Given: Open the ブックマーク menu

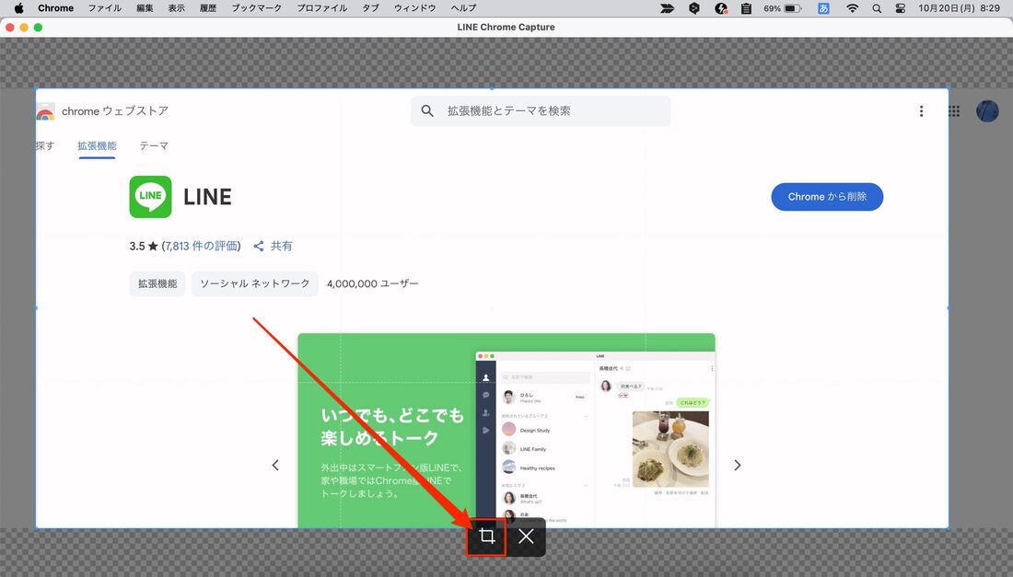Looking at the screenshot, I should [256, 7].
